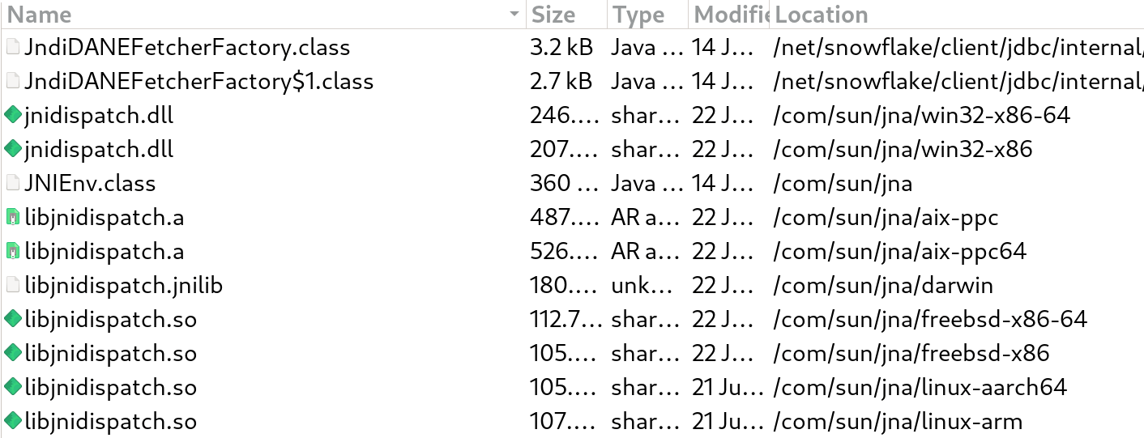Click archive icon of aix-ppc64 libjnidispatch.a
Viewport: 1144px width, 438px height.
[12, 252]
